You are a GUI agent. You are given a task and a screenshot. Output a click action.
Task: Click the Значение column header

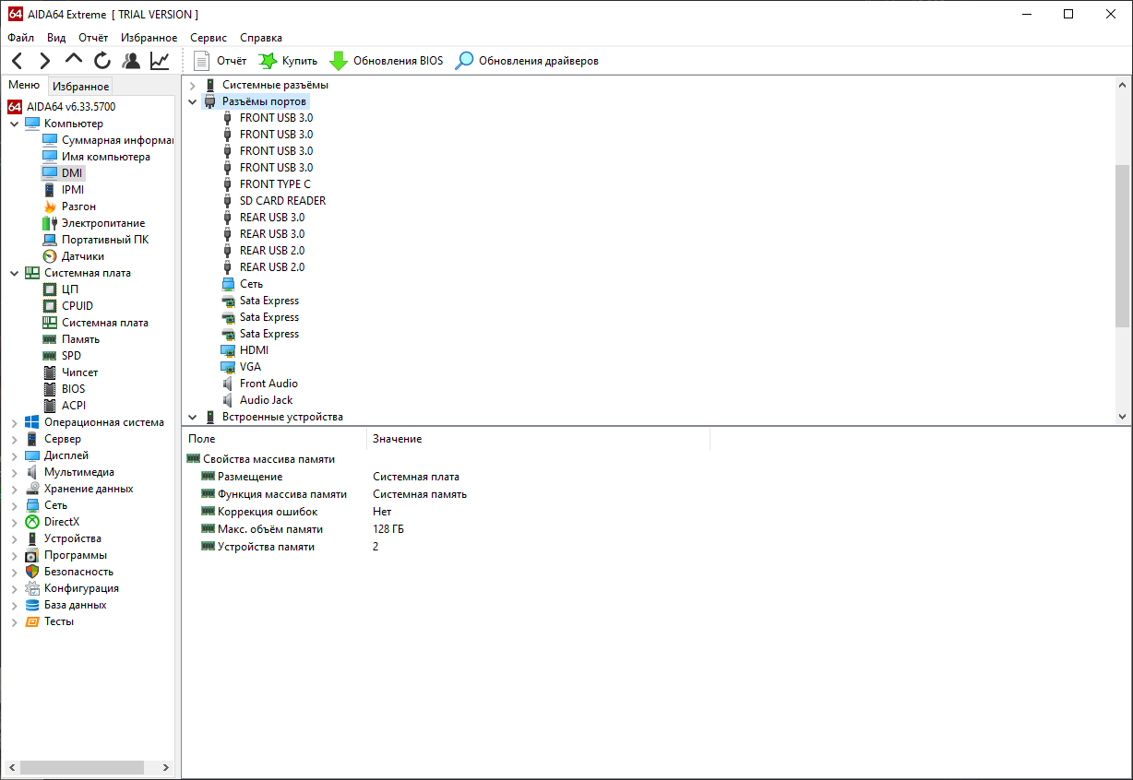[x=398, y=439]
